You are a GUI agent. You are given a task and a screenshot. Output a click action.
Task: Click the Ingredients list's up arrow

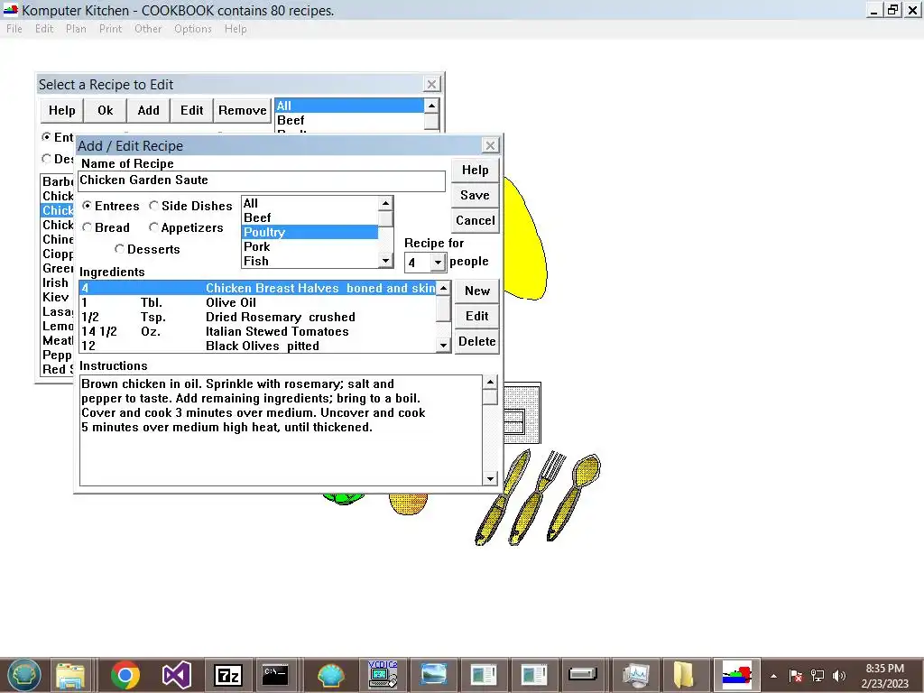pos(443,288)
